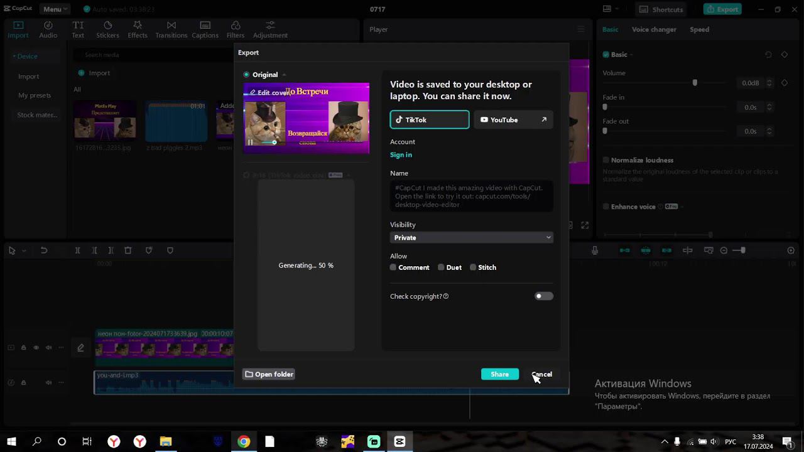This screenshot has width=804, height=452.
Task: Open the Captions panel
Action: 205,30
